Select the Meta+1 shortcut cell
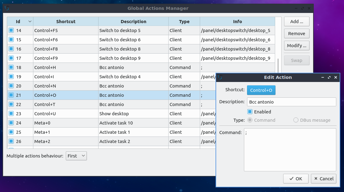 click(65, 132)
